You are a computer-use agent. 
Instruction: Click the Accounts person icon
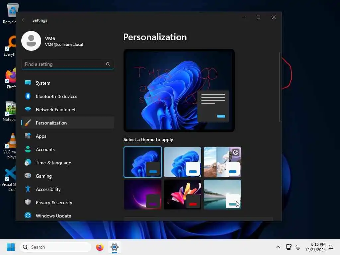point(28,149)
